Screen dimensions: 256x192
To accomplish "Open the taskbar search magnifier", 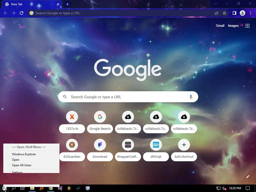I will tap(13, 188).
